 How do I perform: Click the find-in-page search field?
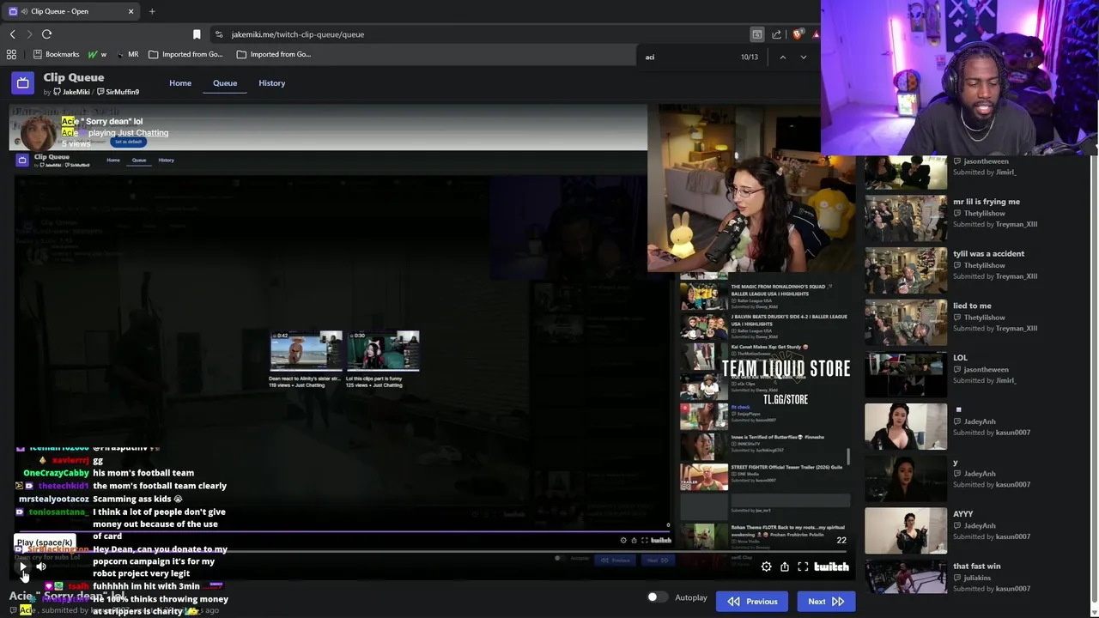point(687,57)
